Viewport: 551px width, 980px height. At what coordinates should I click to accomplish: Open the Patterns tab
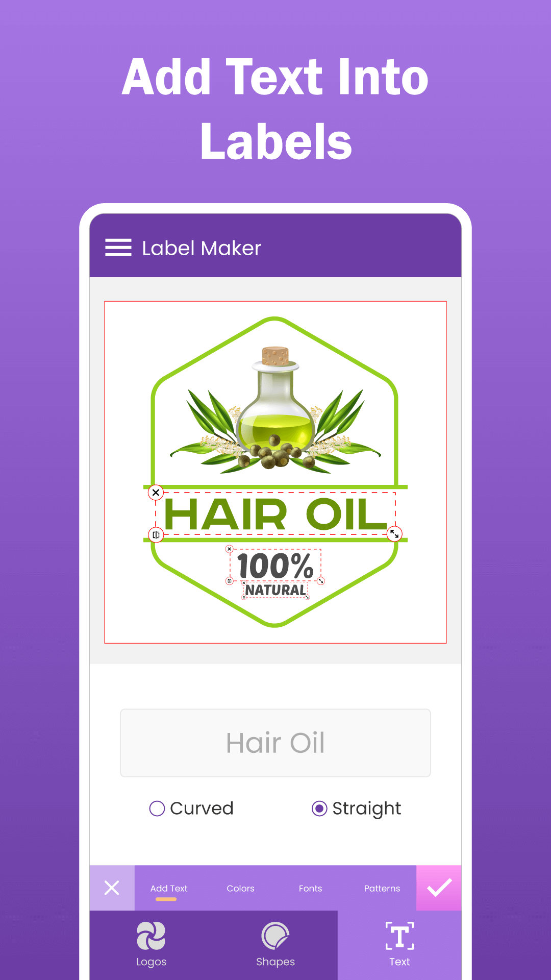pos(382,889)
